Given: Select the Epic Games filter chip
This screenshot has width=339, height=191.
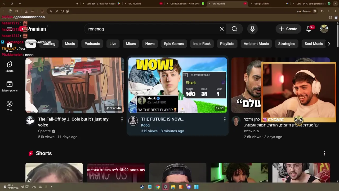Looking at the screenshot, I should (174, 44).
